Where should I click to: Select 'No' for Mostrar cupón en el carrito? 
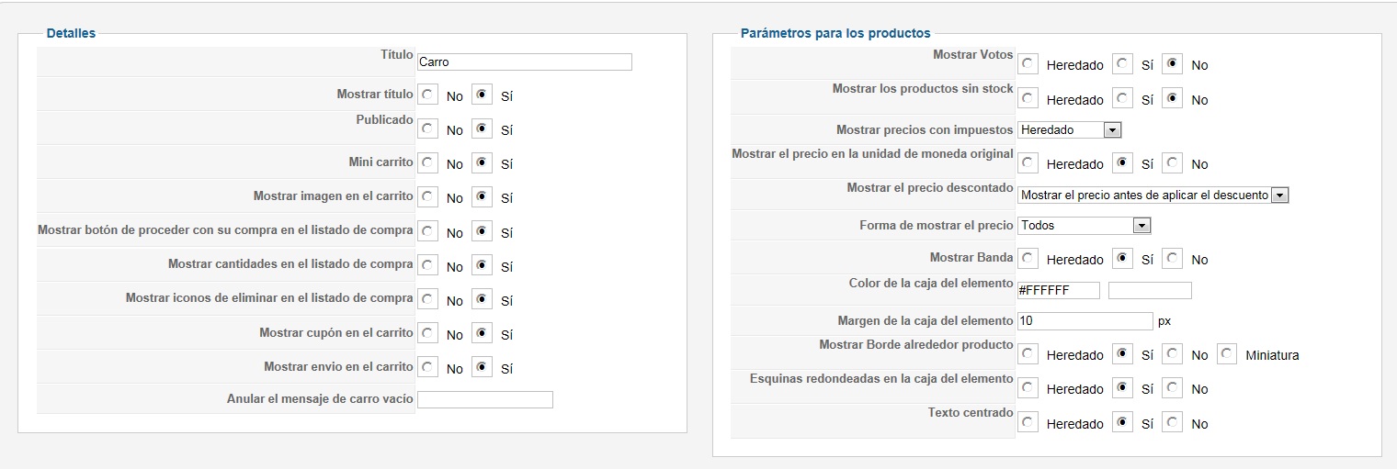coord(428,332)
